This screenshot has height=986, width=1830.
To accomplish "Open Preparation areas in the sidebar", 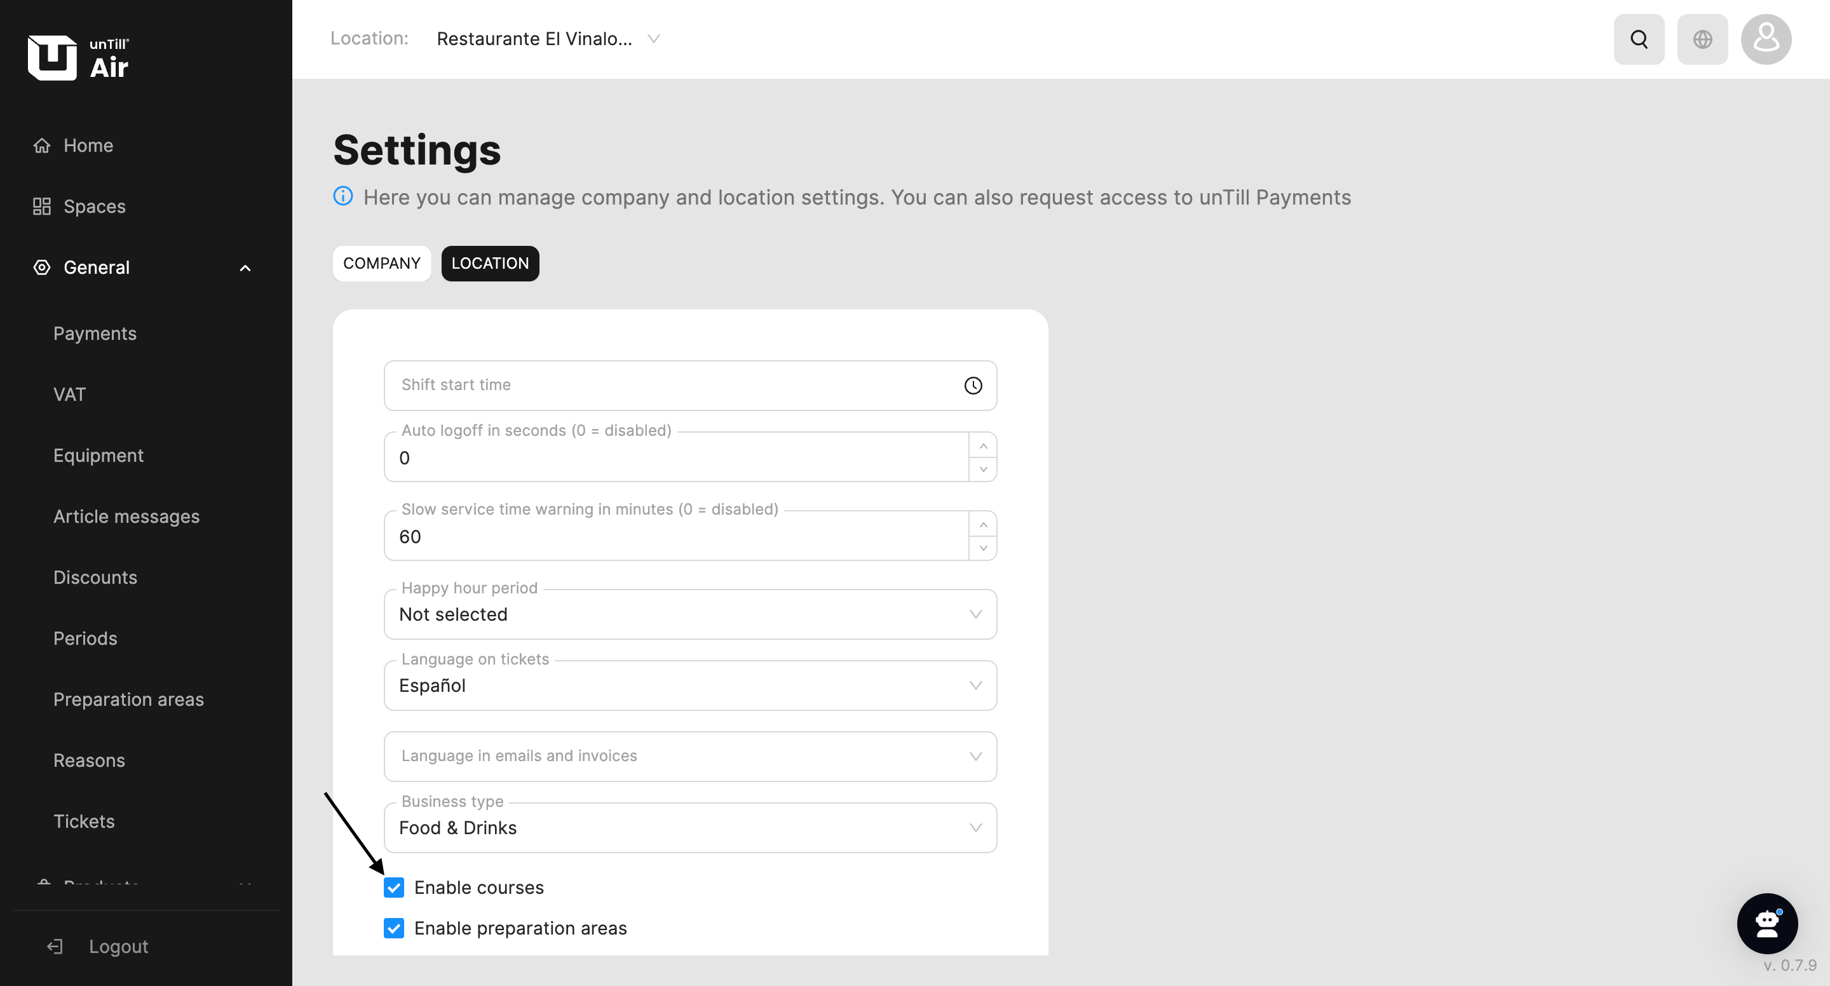I will click(128, 699).
